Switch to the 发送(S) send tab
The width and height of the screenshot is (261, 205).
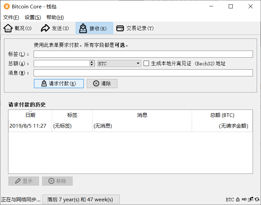(x=55, y=28)
